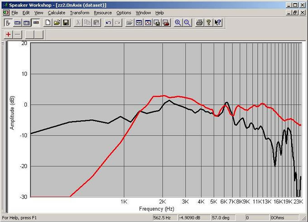Image resolution: width=308 pixels, height=222 pixels.
Task: Toggle the pressed toolbar button left of New
Action: click(x=36, y=22)
